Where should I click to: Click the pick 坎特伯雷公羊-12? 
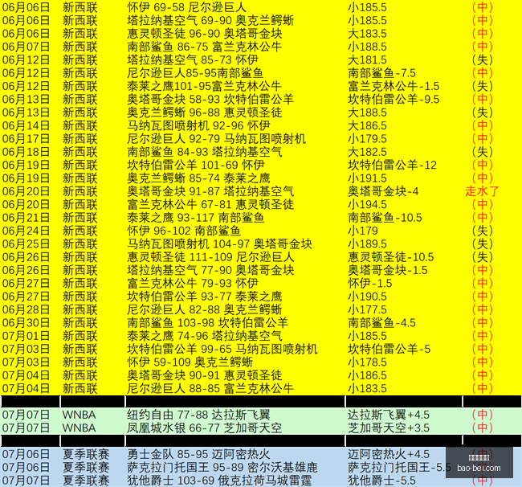(x=392, y=166)
